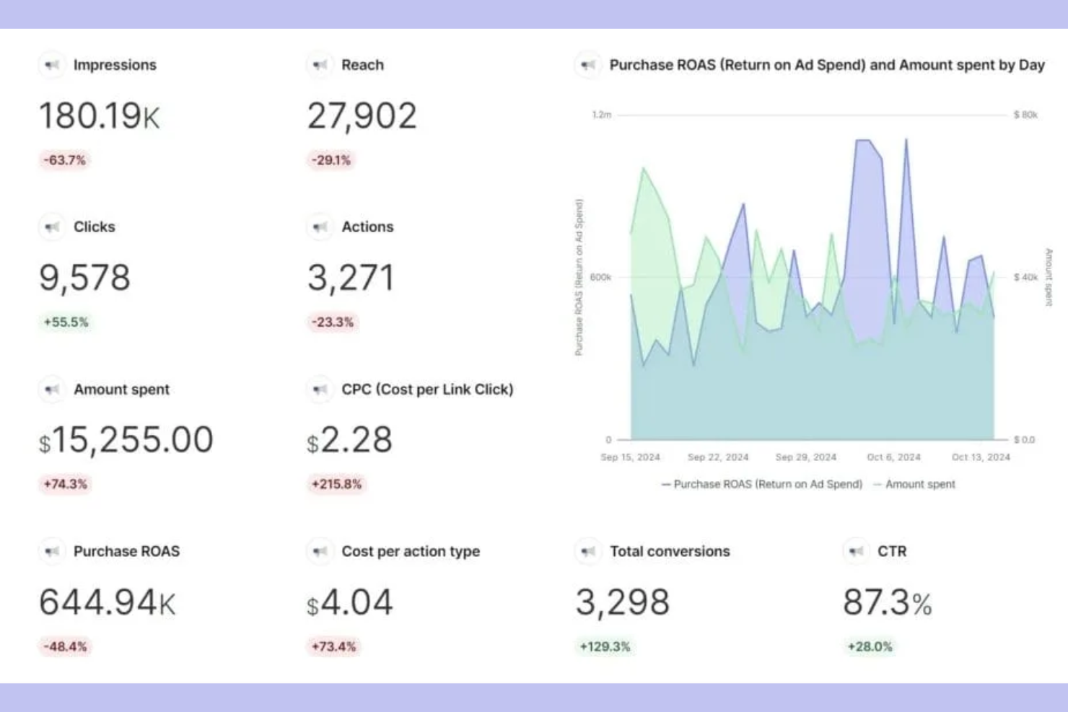Click the megaphone icon beside Reach
The image size is (1068, 712).
(320, 65)
